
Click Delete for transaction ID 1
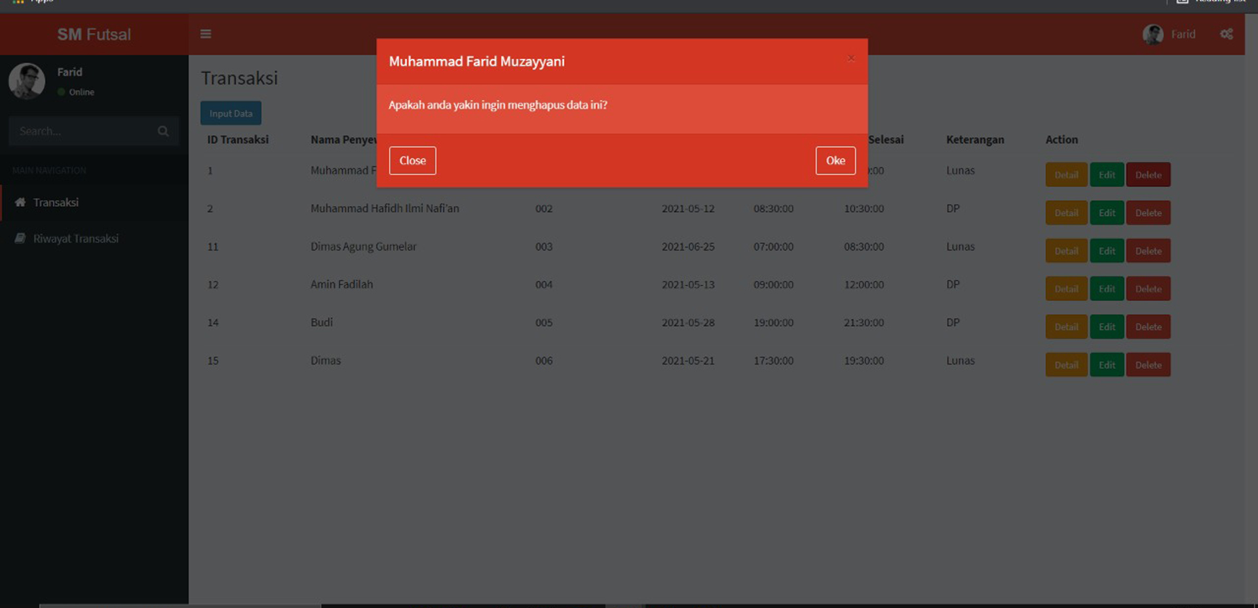coord(1148,175)
